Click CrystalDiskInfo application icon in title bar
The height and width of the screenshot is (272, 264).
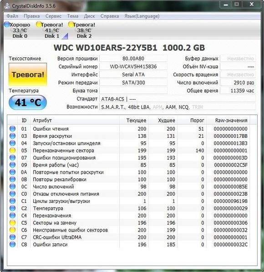pyautogui.click(x=7, y=6)
